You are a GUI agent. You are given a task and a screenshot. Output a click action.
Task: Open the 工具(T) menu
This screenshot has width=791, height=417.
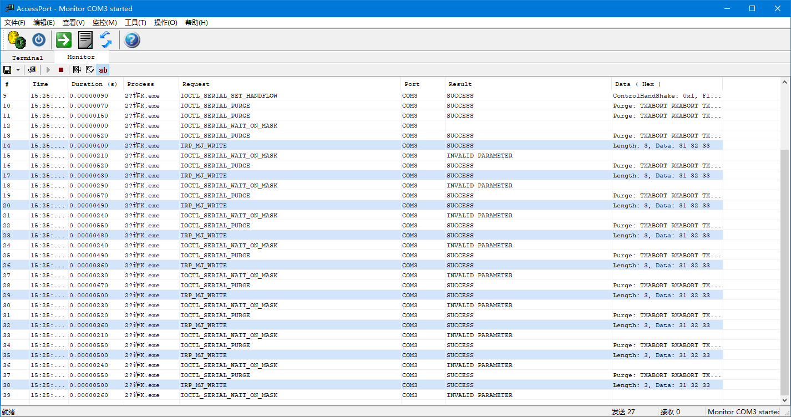[135, 23]
